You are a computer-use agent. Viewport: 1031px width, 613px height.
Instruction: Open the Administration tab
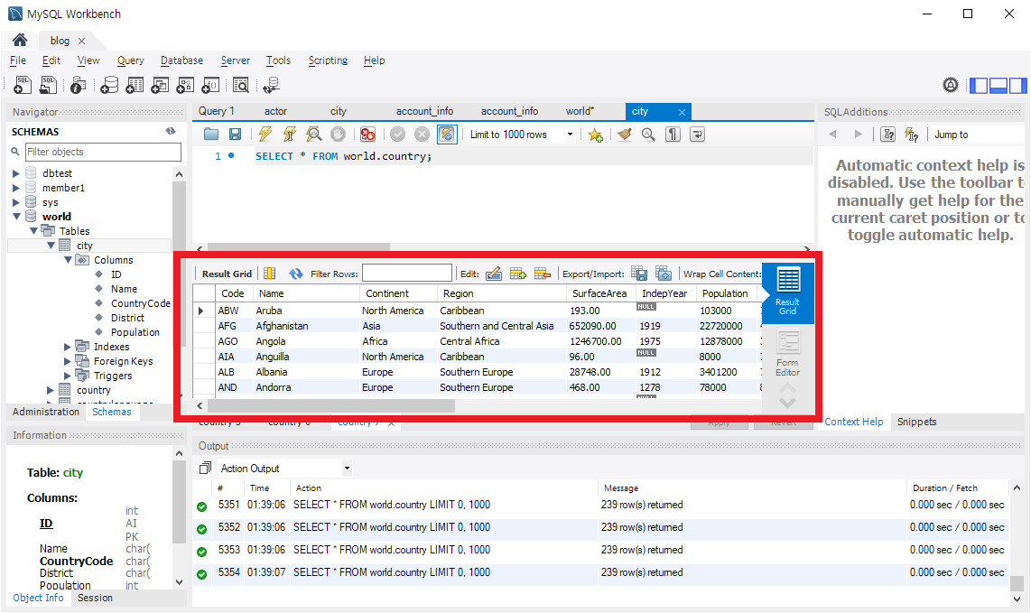tap(45, 412)
